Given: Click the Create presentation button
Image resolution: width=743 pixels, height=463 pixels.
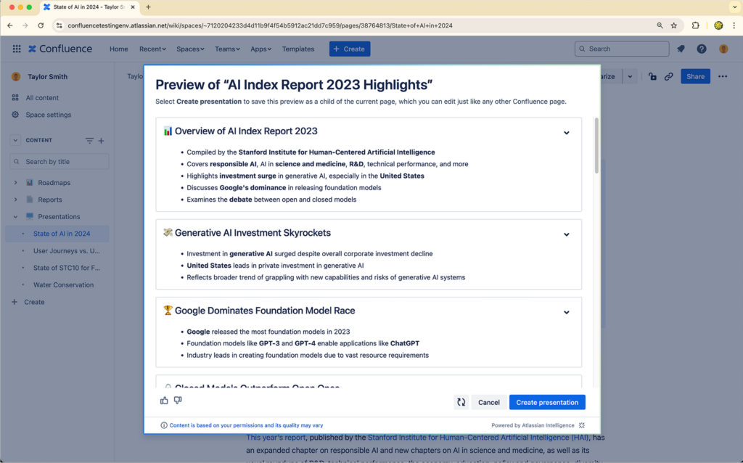Looking at the screenshot, I should (547, 402).
